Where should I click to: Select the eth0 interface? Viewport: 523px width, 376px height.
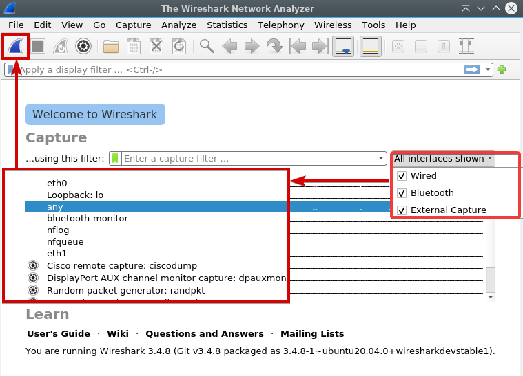(57, 184)
